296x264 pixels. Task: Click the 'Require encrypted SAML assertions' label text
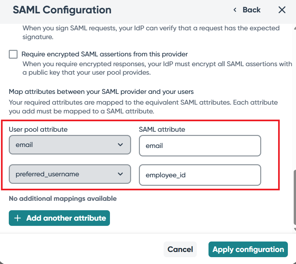point(104,54)
